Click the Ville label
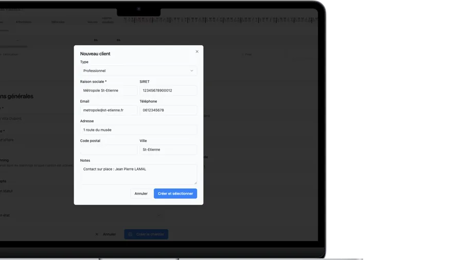The image size is (463, 260). (x=143, y=141)
